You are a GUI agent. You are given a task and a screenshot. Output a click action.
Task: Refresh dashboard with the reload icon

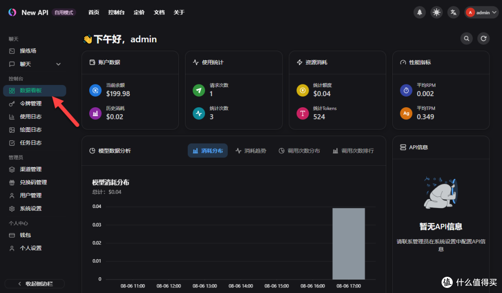pyautogui.click(x=483, y=39)
